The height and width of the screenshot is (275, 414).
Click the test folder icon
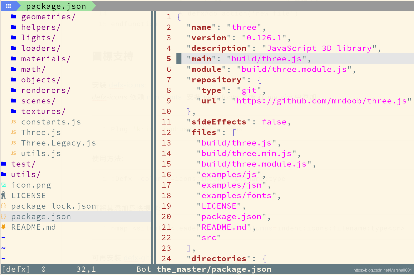coord(4,164)
